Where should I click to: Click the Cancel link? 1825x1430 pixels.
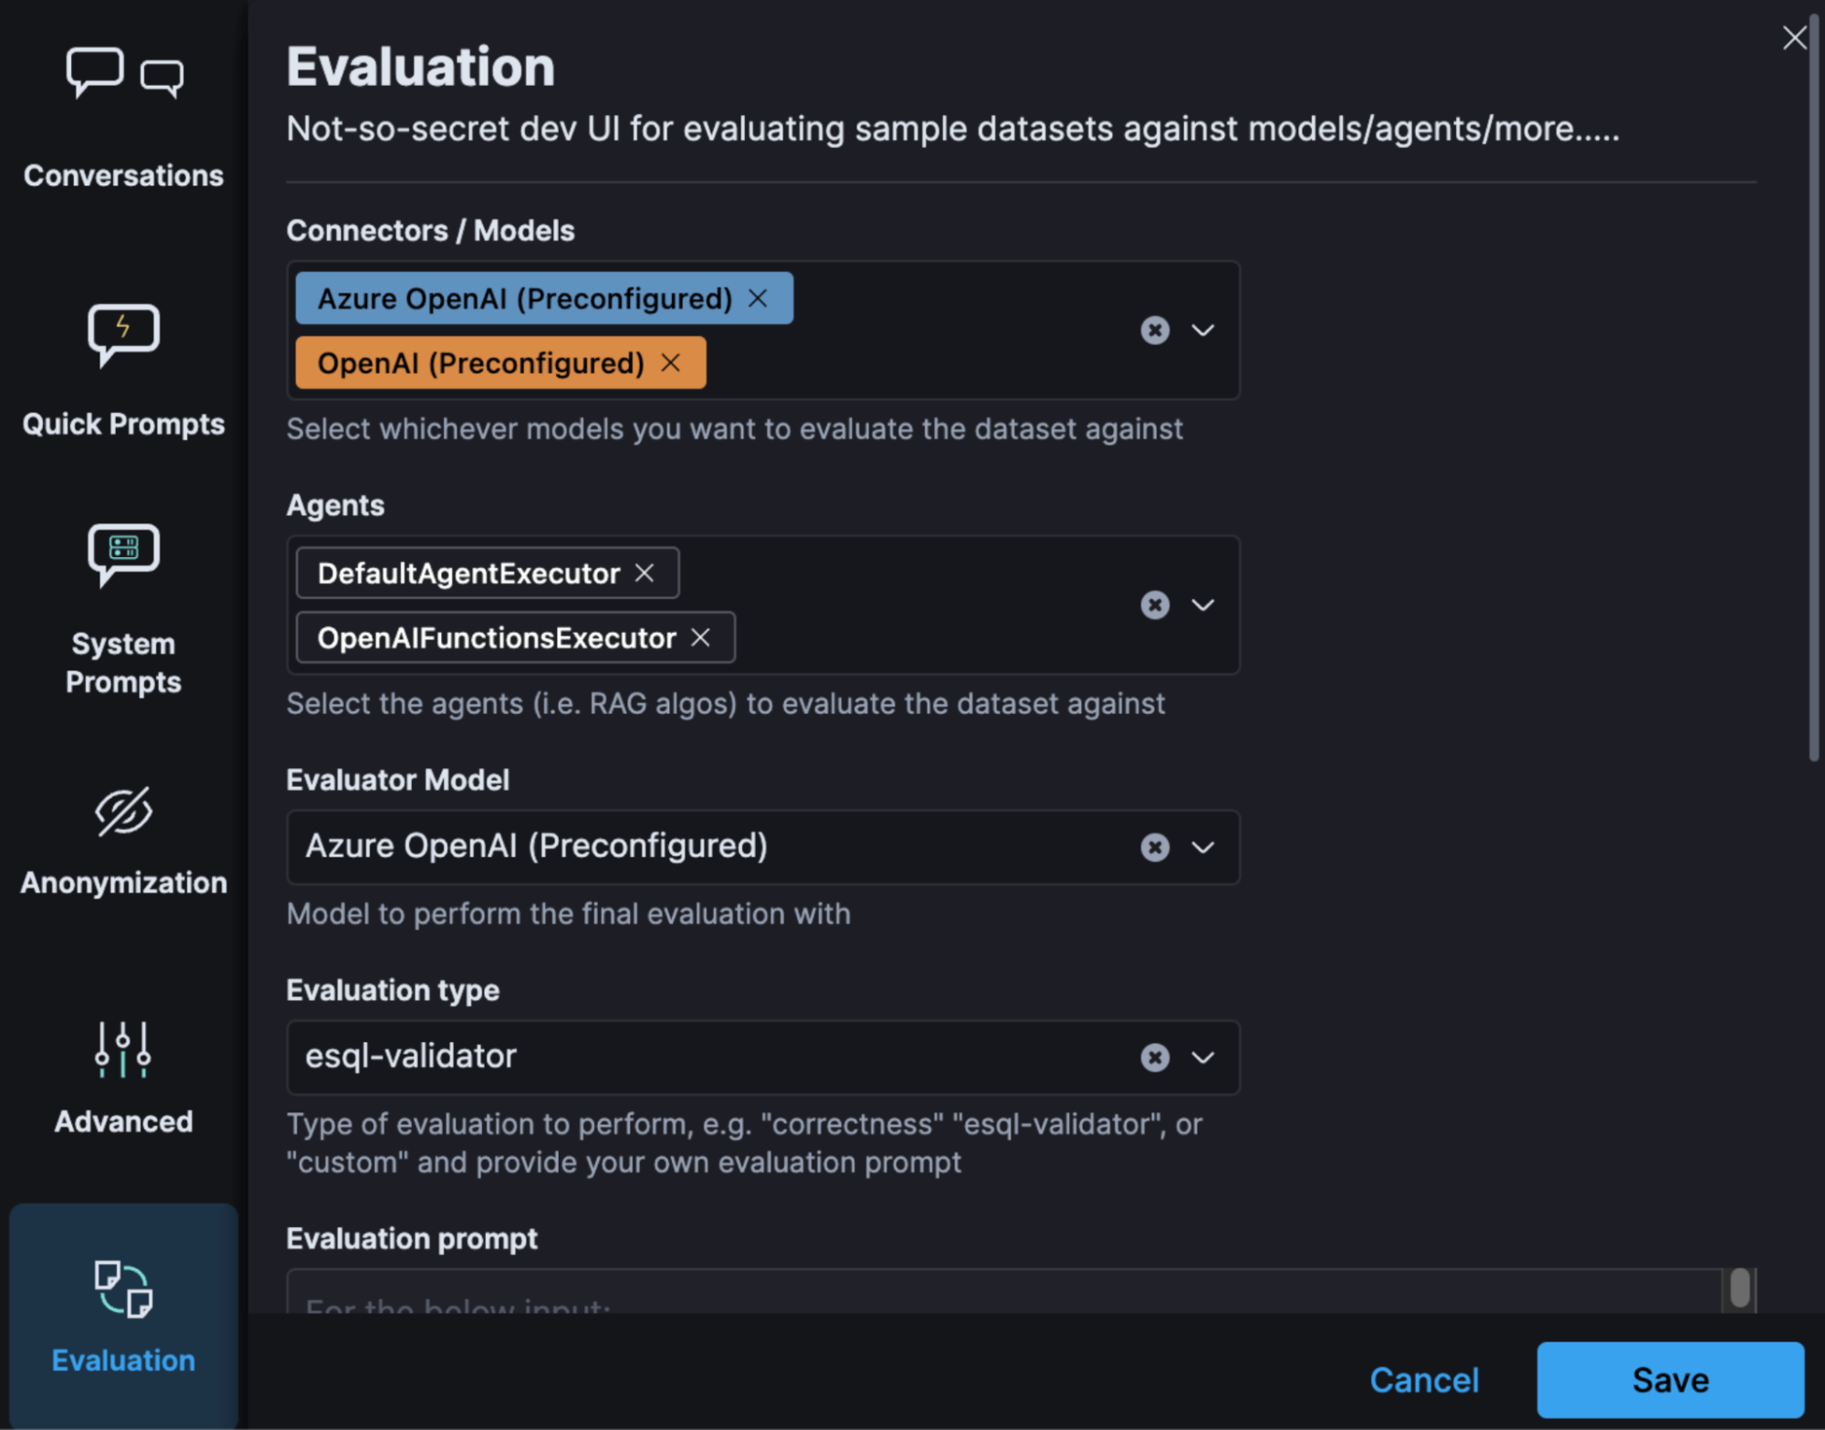pos(1424,1380)
